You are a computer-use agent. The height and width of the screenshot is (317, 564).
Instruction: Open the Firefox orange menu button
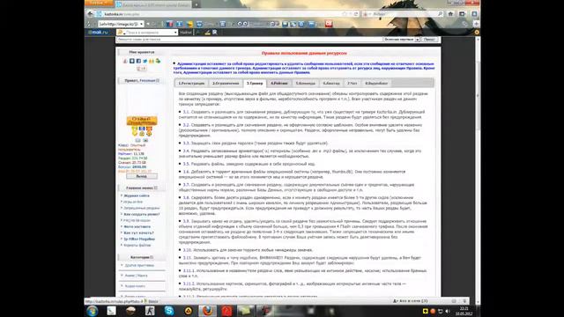tap(99, 3)
